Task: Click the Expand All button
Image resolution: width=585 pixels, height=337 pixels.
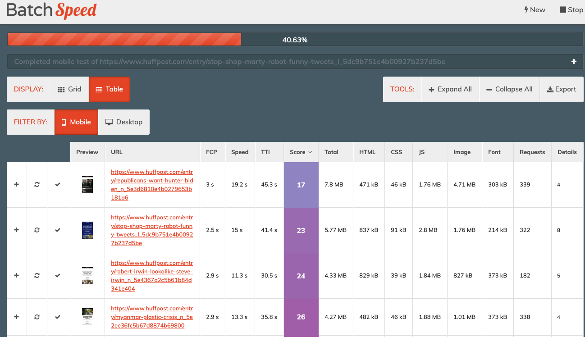Action: click(450, 89)
